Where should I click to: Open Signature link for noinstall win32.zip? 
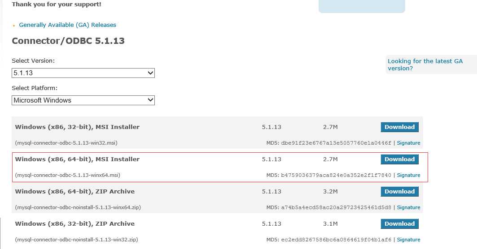(408, 240)
